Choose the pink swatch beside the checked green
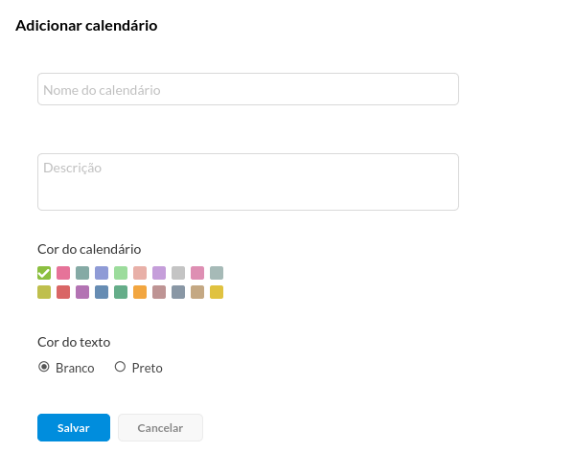Viewport: 576px width, 475px height. click(63, 273)
